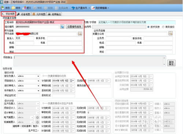Click the 保存 save toolbar icon

(3, 8)
